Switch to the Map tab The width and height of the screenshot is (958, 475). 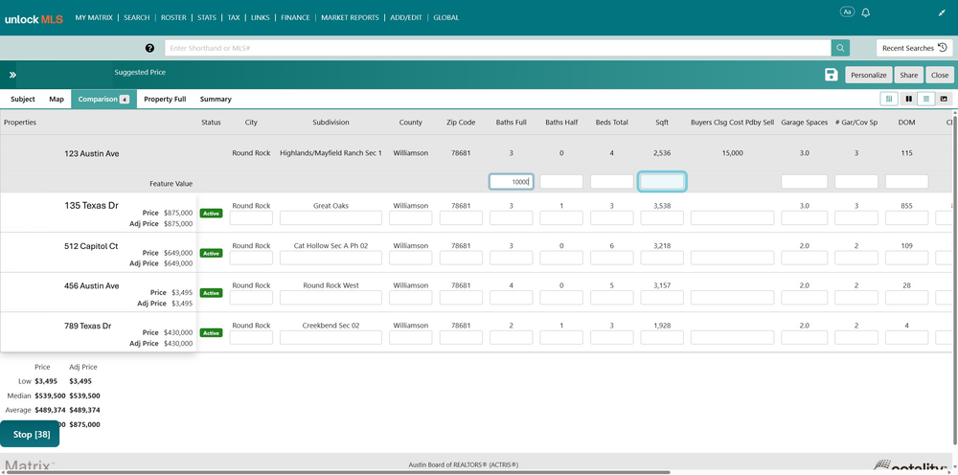(x=57, y=99)
